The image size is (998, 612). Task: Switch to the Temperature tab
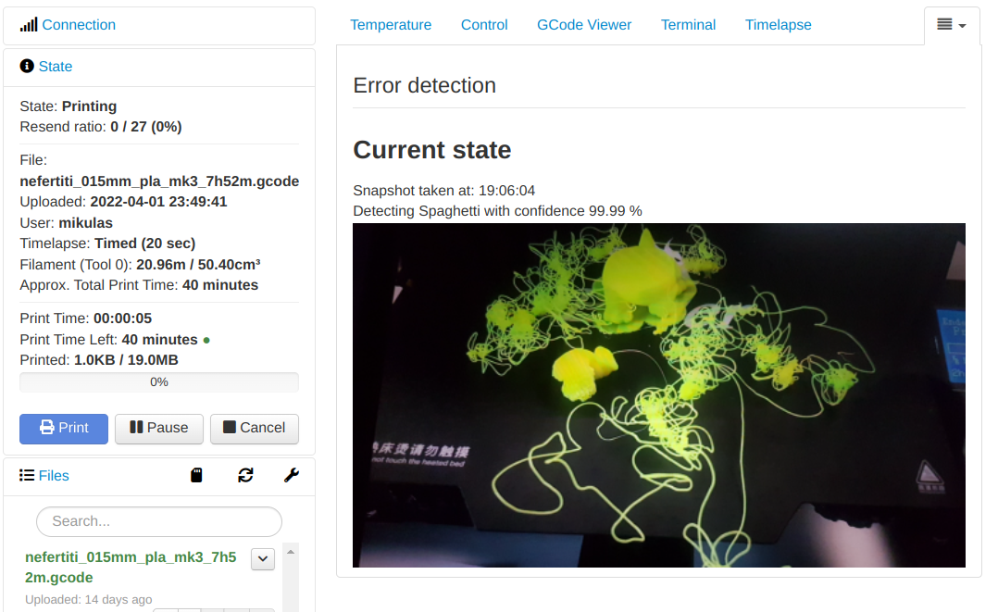[391, 25]
